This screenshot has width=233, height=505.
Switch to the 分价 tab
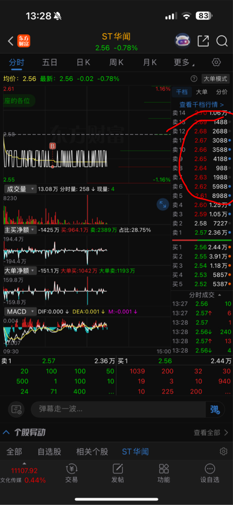coord(222,92)
